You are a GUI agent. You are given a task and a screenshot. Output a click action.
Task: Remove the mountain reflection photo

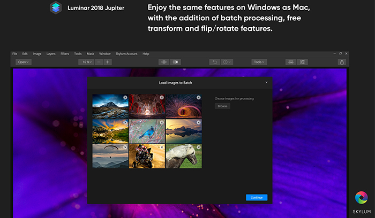(x=199, y=122)
